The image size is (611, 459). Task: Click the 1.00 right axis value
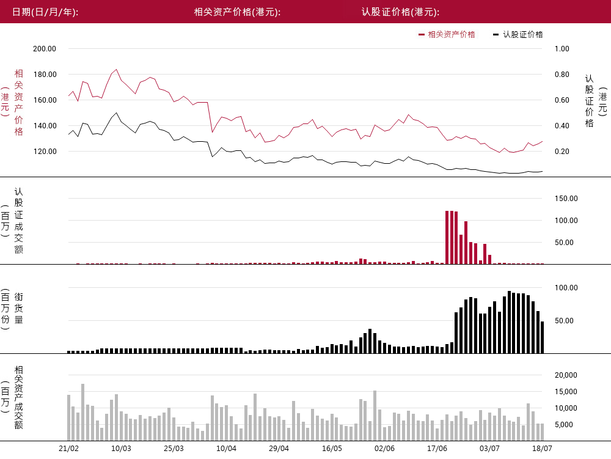click(x=562, y=49)
